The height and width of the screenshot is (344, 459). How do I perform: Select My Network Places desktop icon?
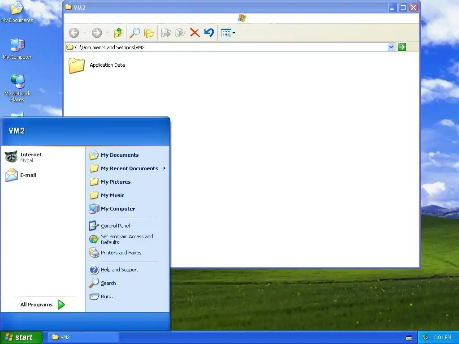(x=17, y=88)
